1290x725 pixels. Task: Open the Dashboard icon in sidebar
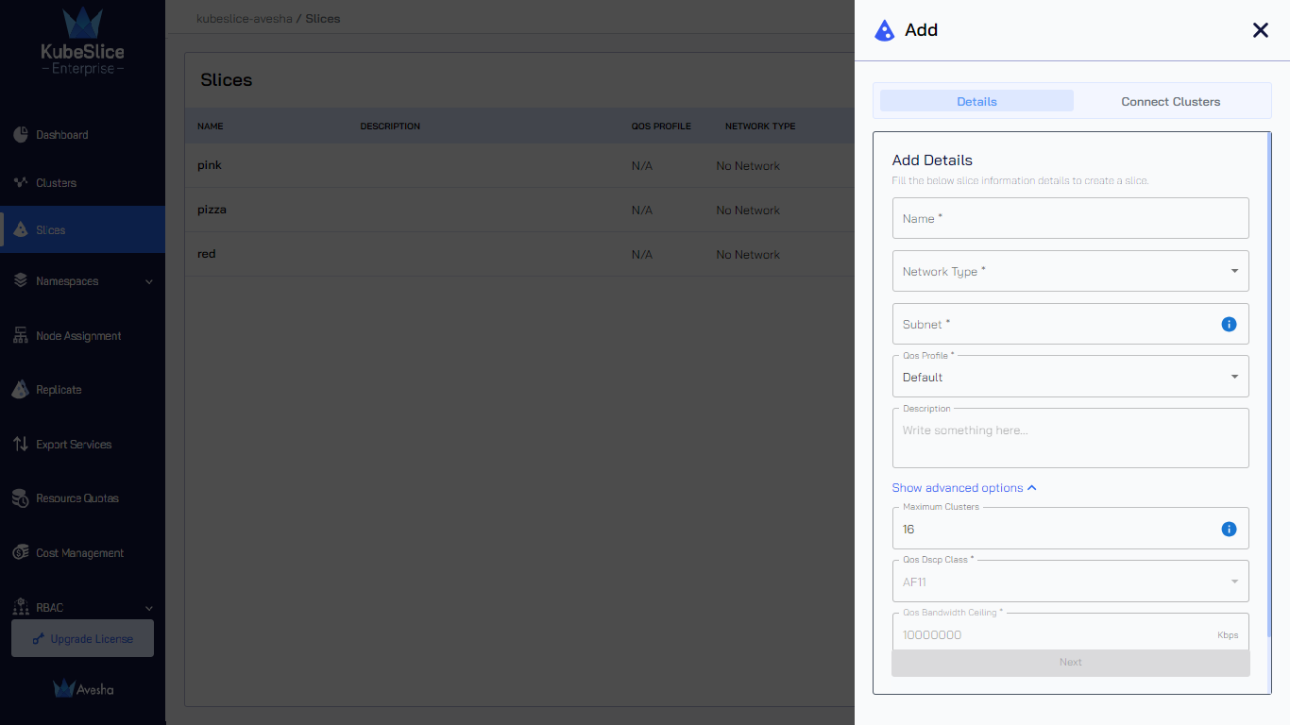21,135
